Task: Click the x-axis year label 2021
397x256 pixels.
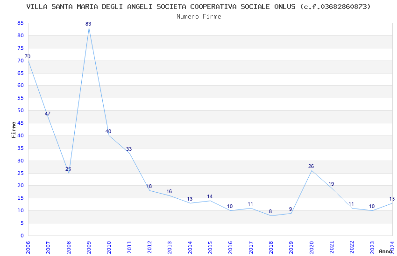Action: pyautogui.click(x=332, y=247)
